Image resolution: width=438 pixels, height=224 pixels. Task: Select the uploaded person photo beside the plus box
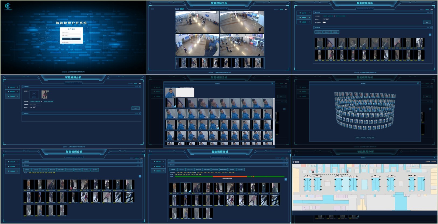(x=45, y=94)
